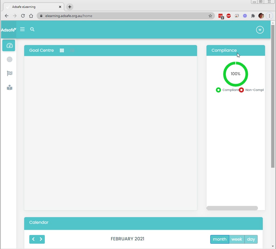The width and height of the screenshot is (276, 249).
Task: Select the week calendar view
Action: (x=237, y=239)
